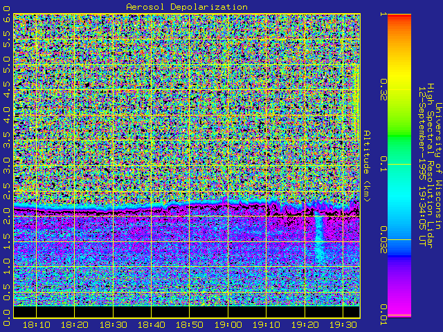Click the 19:00 time axis label
This screenshot has height=332, width=443.
click(x=228, y=325)
